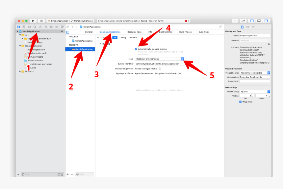This screenshot has height=189, width=283.
Task: Select the Quick Help inspector icon
Action: click(x=253, y=27)
